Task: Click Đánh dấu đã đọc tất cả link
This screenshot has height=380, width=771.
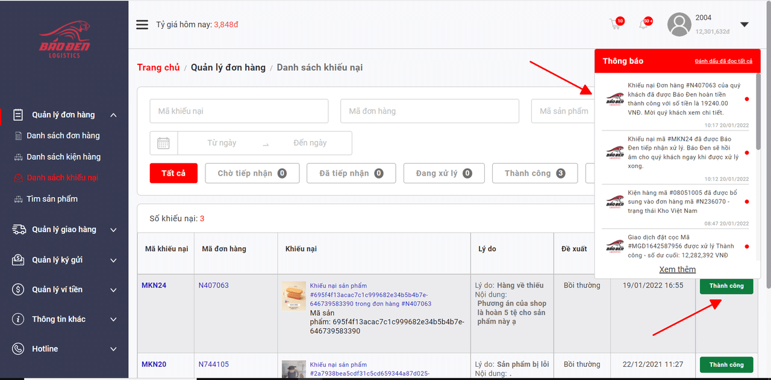Action: tap(723, 61)
